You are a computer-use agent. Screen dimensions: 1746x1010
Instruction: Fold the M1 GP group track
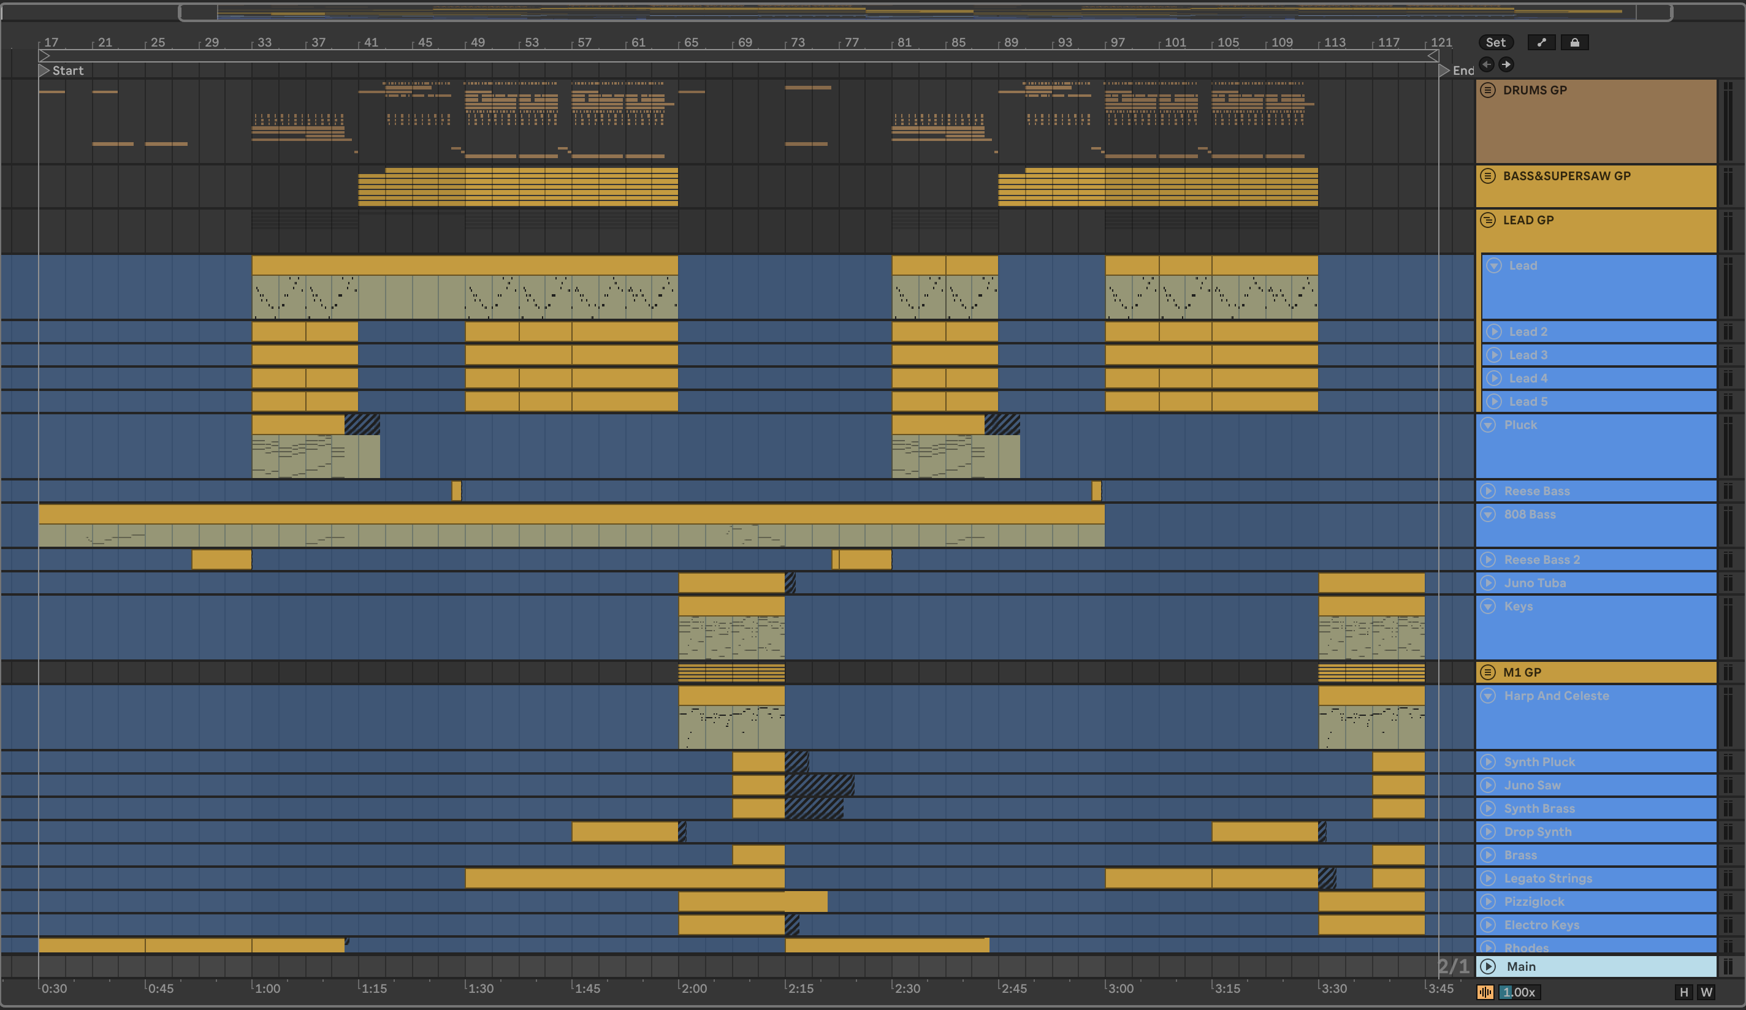(x=1487, y=673)
